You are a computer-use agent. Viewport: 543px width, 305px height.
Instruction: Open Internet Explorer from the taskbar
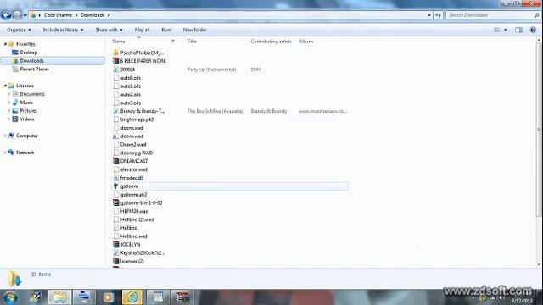[132, 297]
